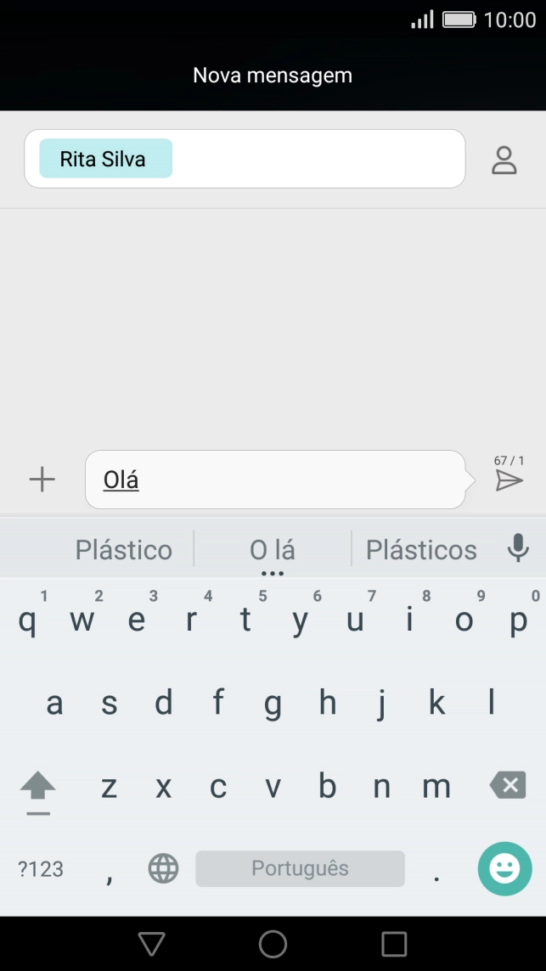This screenshot has width=546, height=971.
Task: Open the emoji picker
Action: tap(504, 868)
